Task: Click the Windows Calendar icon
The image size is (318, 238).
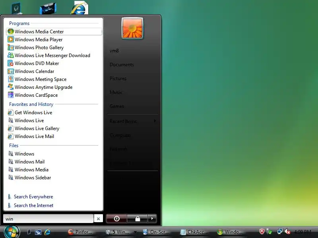Action: 11,71
